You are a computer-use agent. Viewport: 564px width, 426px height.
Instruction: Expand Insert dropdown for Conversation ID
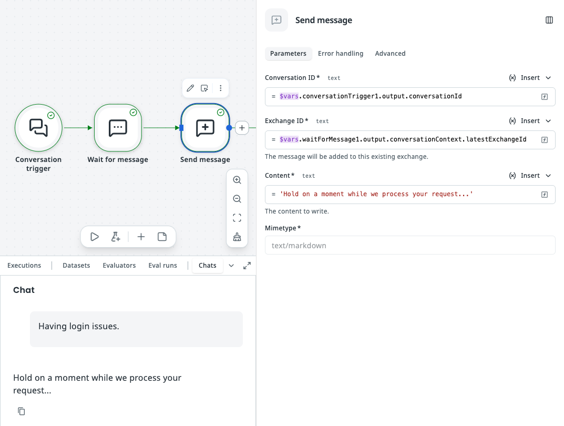[548, 78]
